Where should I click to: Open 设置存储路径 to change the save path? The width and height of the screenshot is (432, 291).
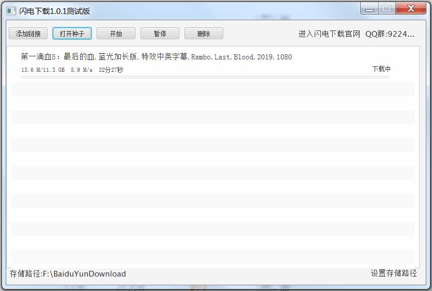click(393, 273)
